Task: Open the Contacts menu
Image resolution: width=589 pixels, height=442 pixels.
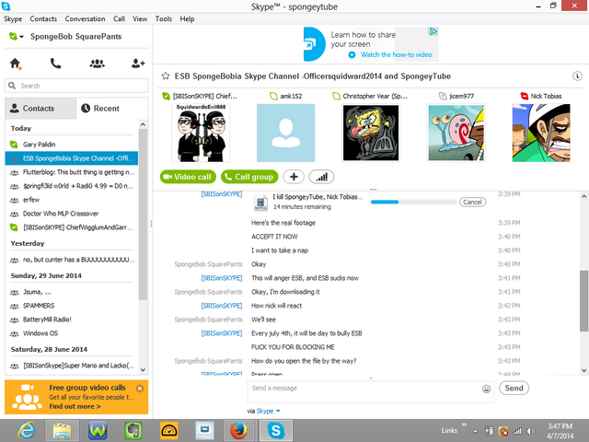Action: click(x=43, y=18)
